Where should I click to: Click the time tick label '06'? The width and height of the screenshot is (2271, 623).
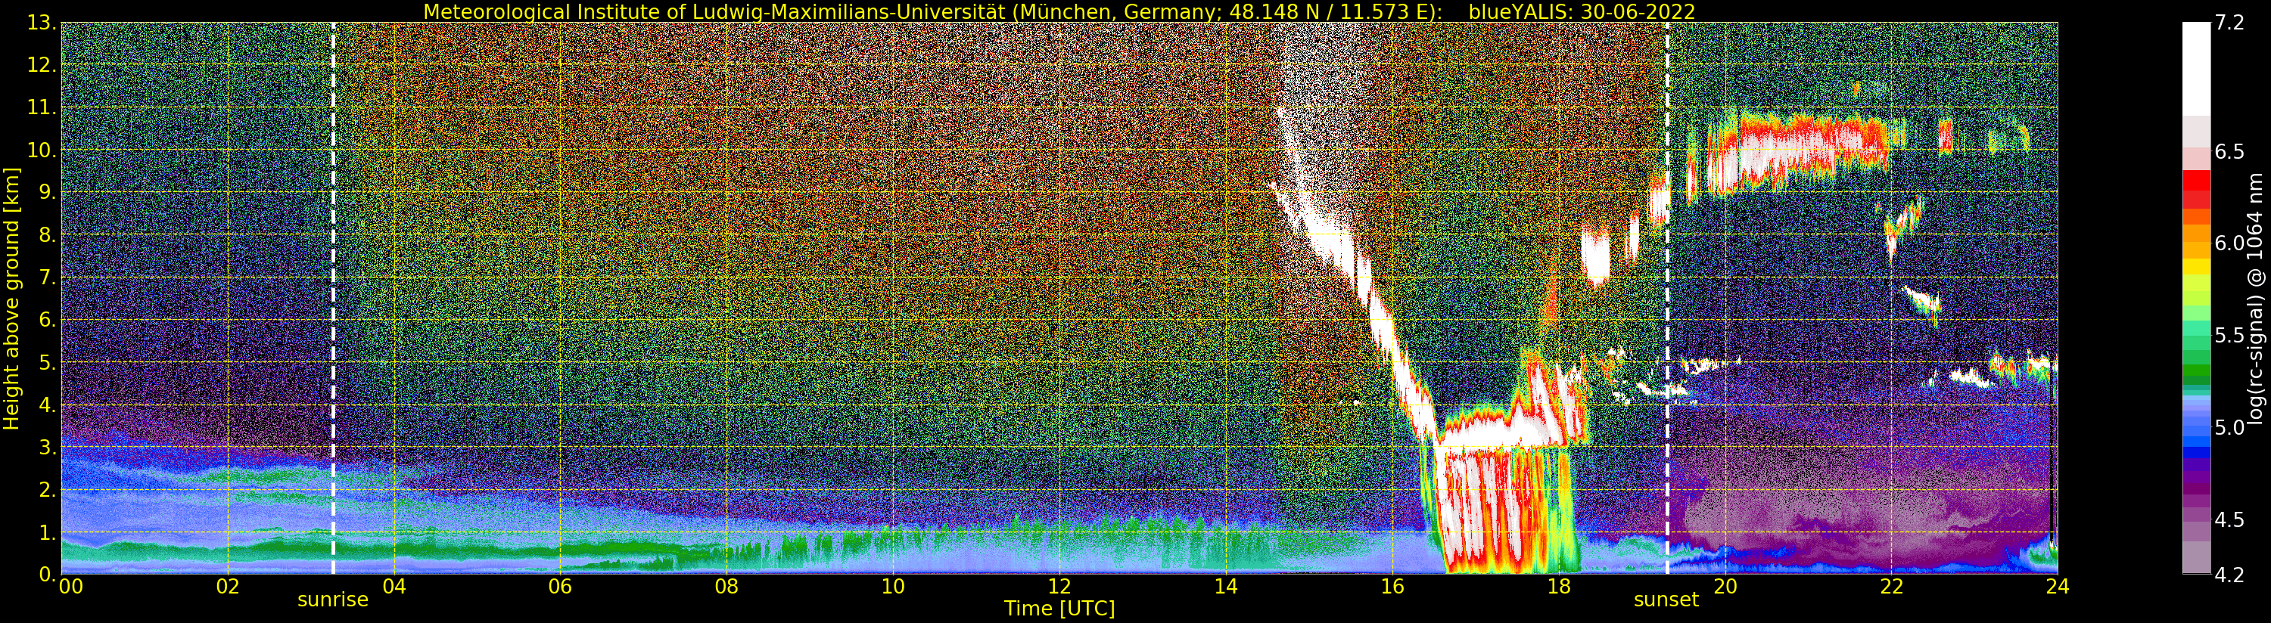pos(560,587)
